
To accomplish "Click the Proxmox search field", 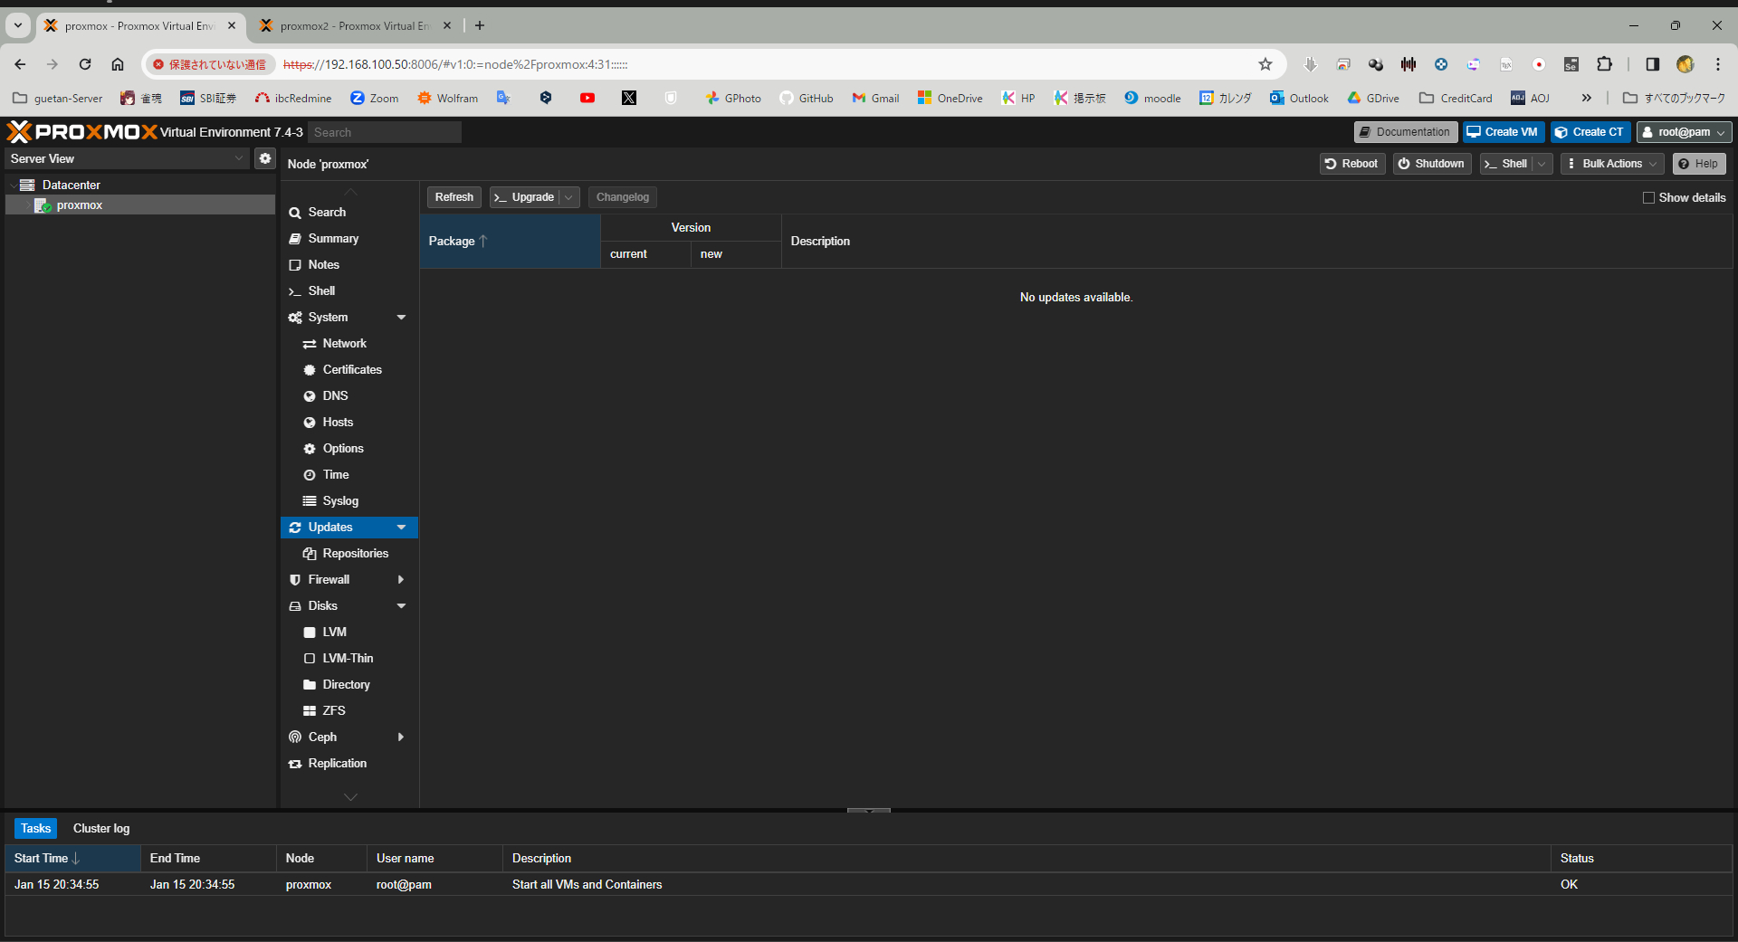I will click(384, 133).
